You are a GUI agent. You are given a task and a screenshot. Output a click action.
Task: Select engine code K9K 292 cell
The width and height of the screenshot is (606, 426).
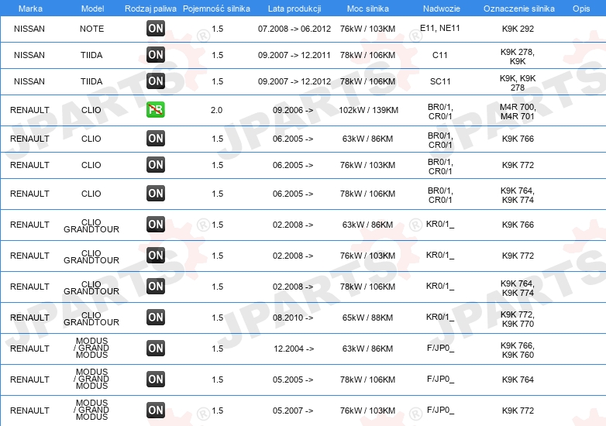tap(518, 29)
